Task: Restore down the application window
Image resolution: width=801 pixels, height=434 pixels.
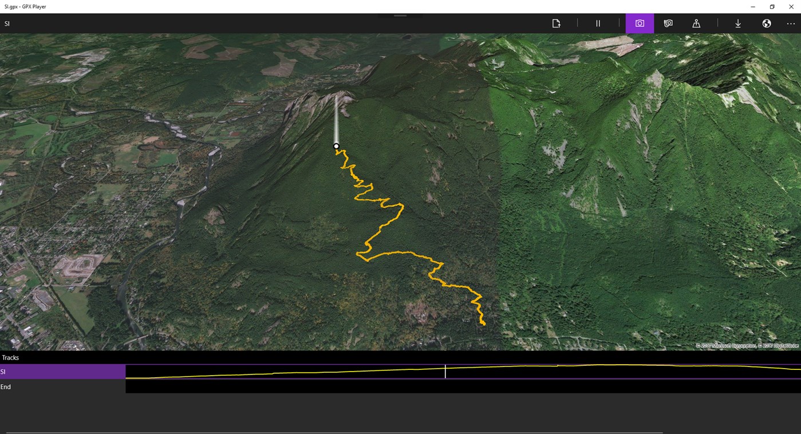Action: 772,7
